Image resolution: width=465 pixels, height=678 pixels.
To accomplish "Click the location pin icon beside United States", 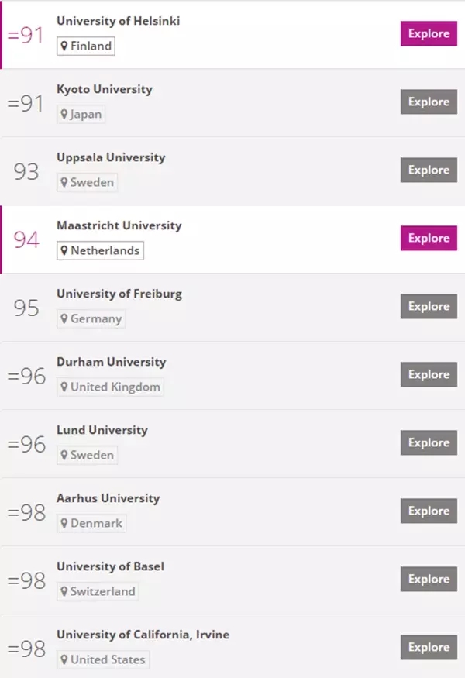I will tap(64, 659).
